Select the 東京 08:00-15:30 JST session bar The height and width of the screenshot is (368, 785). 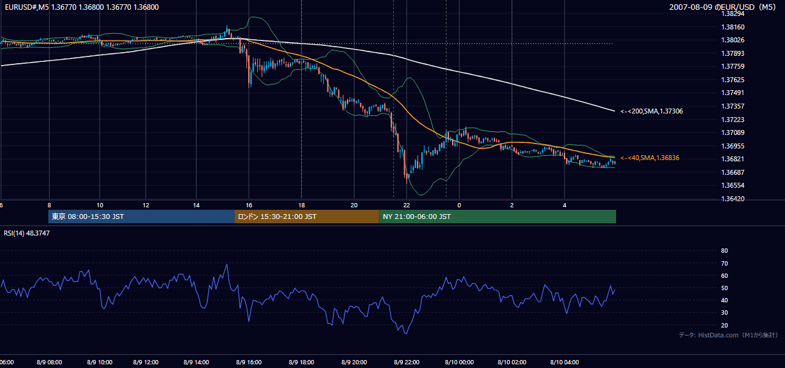click(x=141, y=217)
